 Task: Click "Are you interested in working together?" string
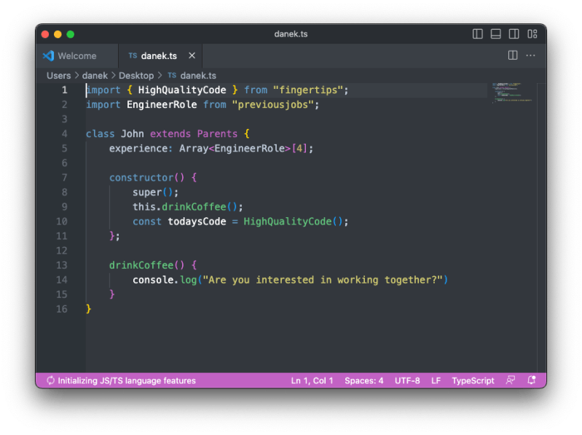[323, 280]
